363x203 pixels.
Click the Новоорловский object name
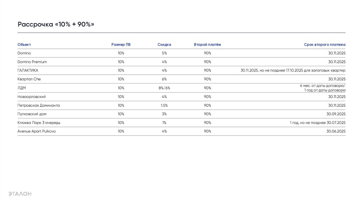32,97
